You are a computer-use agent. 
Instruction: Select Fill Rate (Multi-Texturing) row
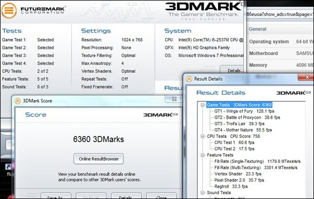coord(256,168)
